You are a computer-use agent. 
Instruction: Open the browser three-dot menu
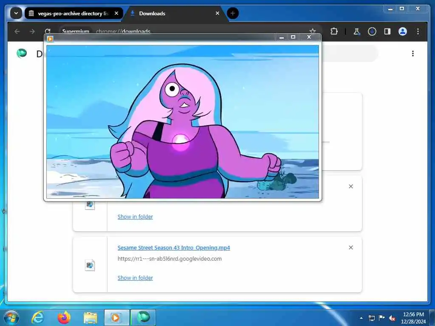(418, 31)
